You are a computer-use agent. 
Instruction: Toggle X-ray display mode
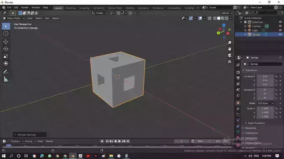tap(209, 18)
